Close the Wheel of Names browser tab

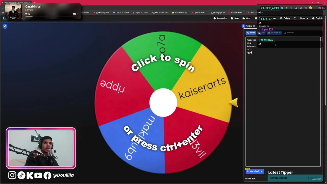point(30,3)
